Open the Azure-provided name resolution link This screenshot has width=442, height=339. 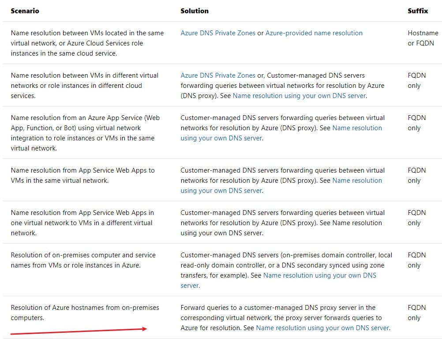(x=314, y=33)
